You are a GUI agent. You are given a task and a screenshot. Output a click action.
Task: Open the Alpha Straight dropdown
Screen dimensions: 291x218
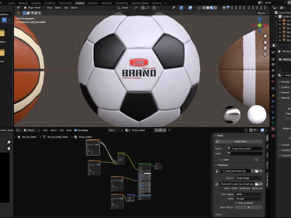click(249, 199)
